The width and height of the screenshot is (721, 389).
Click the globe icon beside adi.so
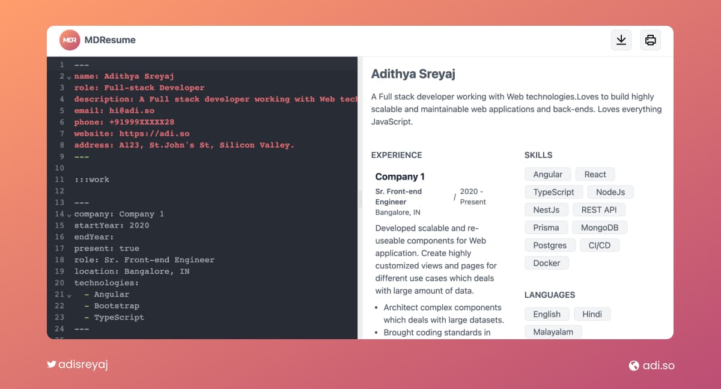pyautogui.click(x=634, y=366)
